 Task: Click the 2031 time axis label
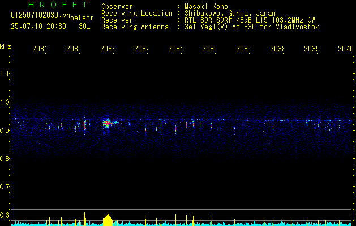coord(39,49)
